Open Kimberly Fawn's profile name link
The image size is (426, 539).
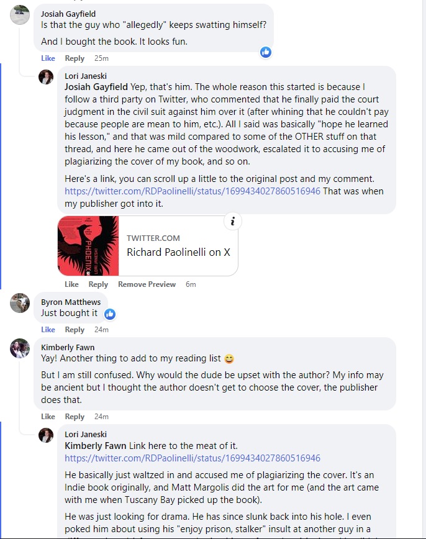68,348
